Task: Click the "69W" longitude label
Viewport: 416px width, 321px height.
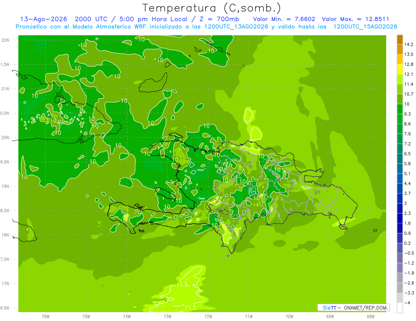Action: click(x=330, y=316)
